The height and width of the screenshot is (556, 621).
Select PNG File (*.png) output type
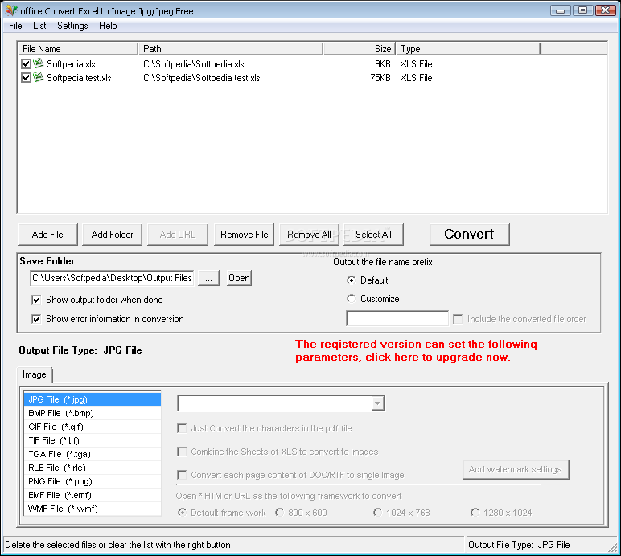point(93,481)
